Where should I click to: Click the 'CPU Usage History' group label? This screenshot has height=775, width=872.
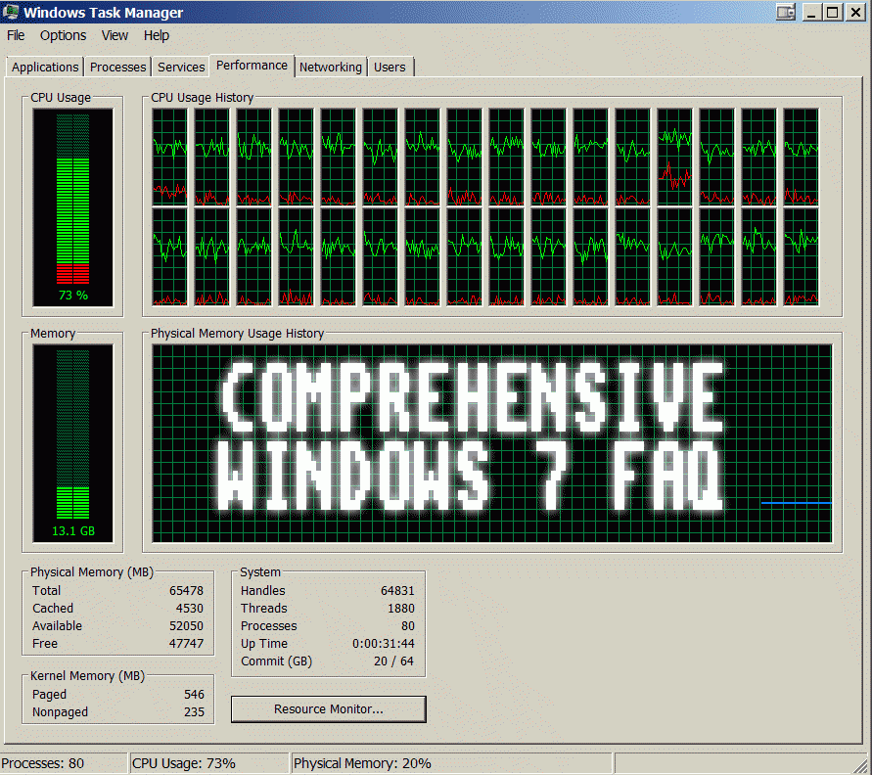tap(202, 98)
